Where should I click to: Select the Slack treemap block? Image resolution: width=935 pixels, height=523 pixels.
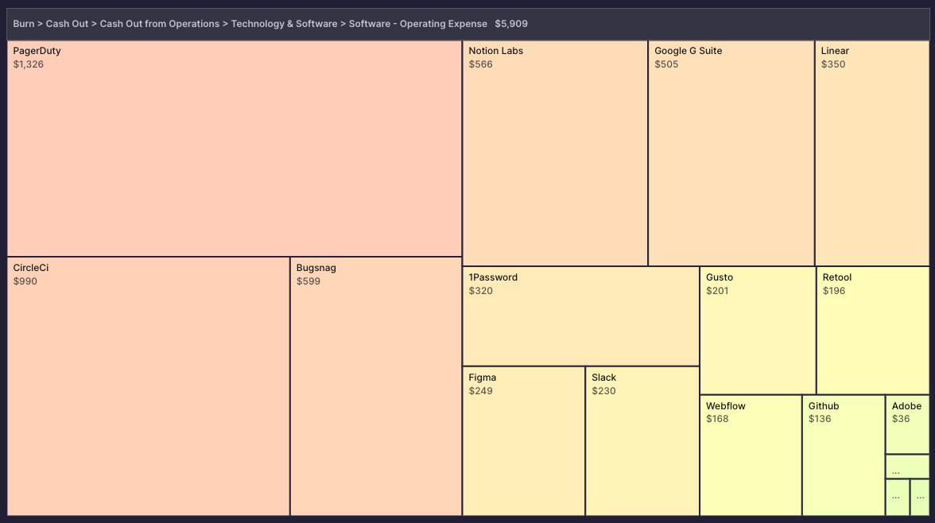point(642,441)
